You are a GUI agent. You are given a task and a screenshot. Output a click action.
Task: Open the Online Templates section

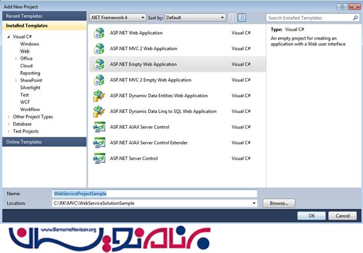(44, 142)
